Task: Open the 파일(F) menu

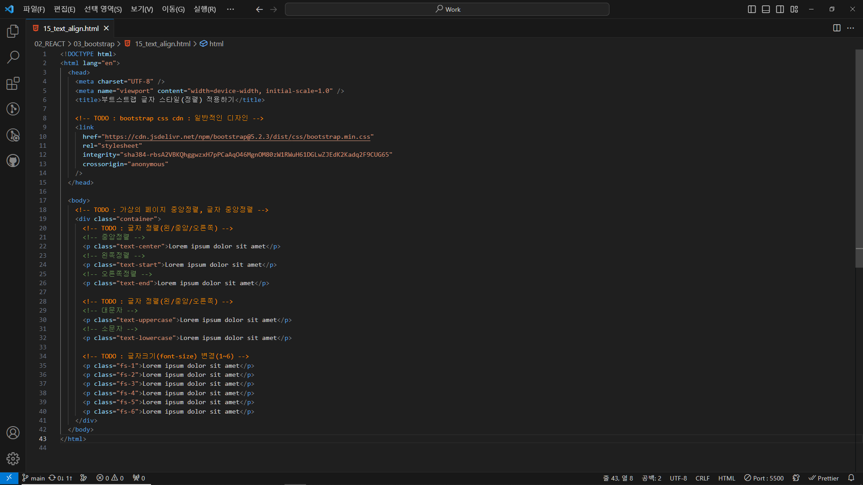Action: tap(34, 9)
